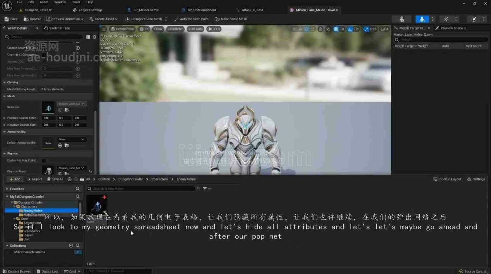Open the Perspective viewport type dropdown
This screenshot has height=274, width=491.
122,29
